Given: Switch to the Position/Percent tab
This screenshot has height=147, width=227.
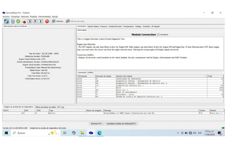Looking at the screenshot, I should [115, 26].
